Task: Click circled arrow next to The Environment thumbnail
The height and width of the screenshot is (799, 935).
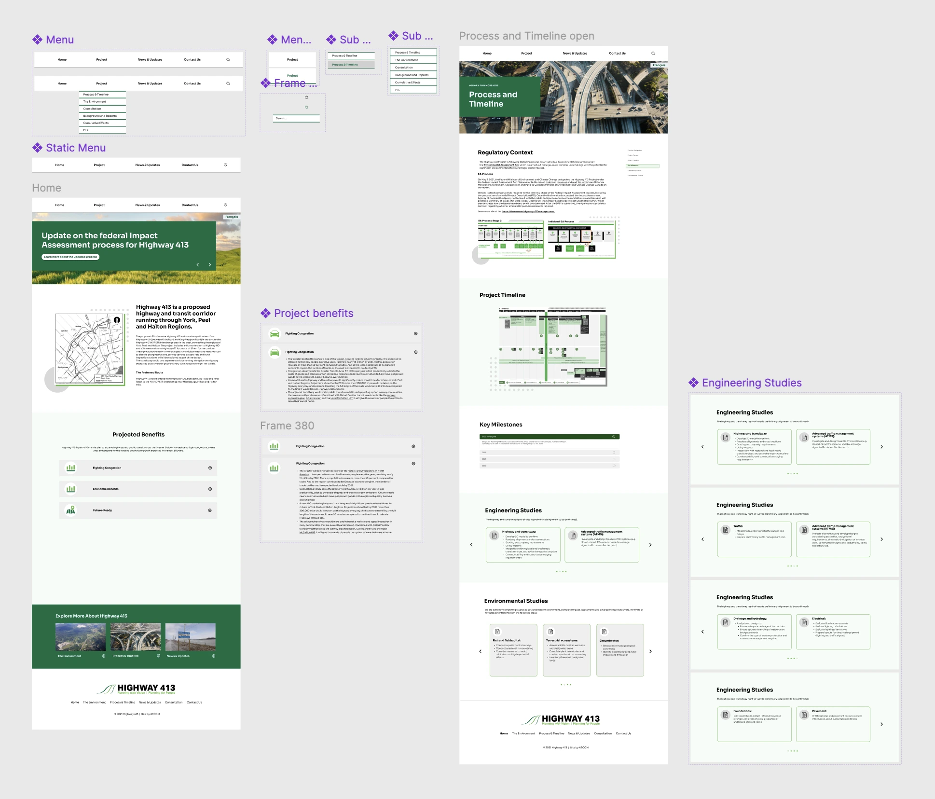Action: click(x=103, y=656)
